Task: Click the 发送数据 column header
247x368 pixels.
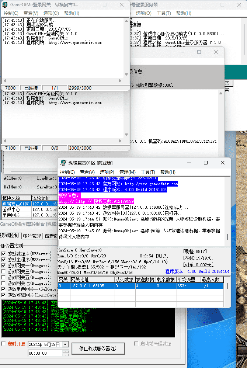Action: pos(146,280)
